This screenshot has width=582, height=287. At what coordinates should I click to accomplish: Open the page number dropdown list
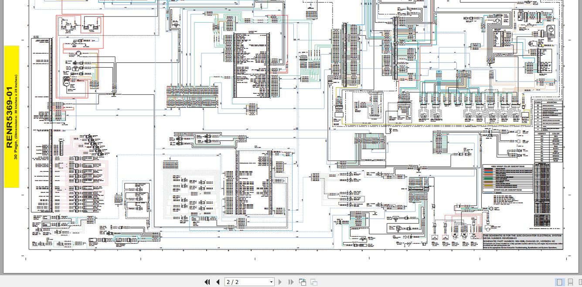(271, 282)
